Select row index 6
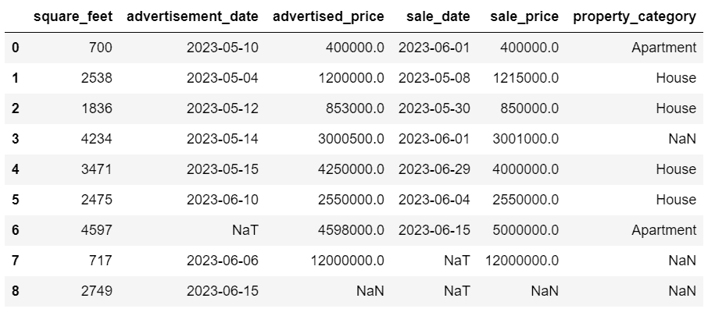The height and width of the screenshot is (316, 708). 15,230
